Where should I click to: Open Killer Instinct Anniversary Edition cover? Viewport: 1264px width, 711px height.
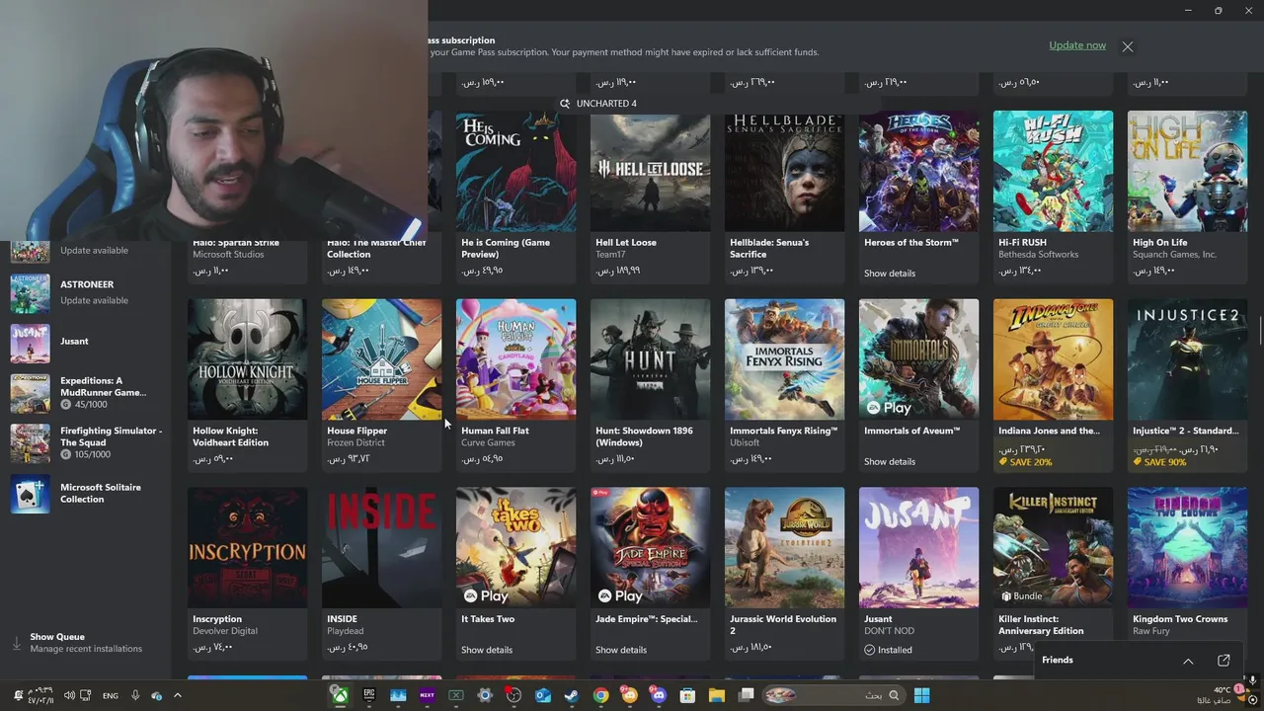tap(1054, 548)
